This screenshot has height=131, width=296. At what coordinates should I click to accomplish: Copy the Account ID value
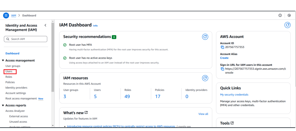(x=222, y=47)
